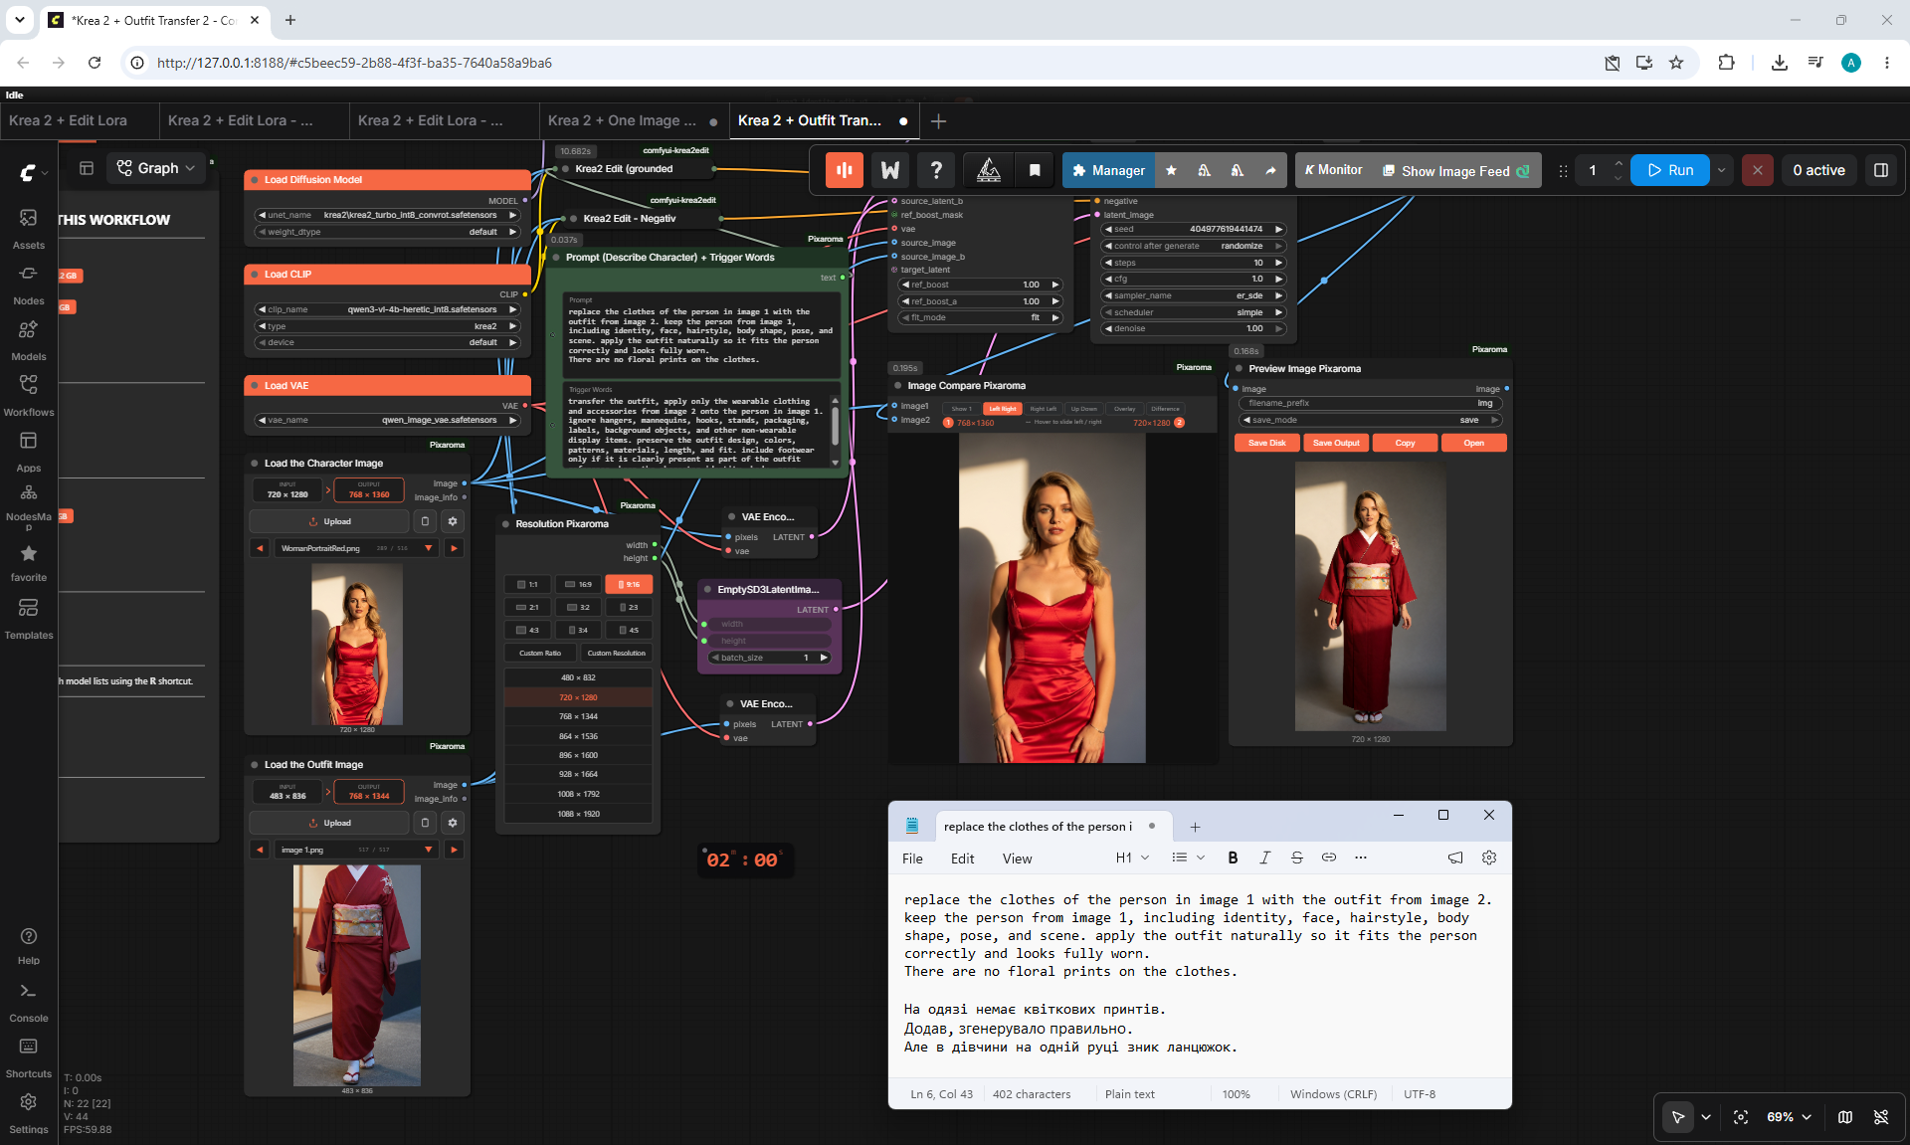Image resolution: width=1910 pixels, height=1145 pixels.
Task: Adjust the steps value slider in sampler node
Action: (1194, 263)
